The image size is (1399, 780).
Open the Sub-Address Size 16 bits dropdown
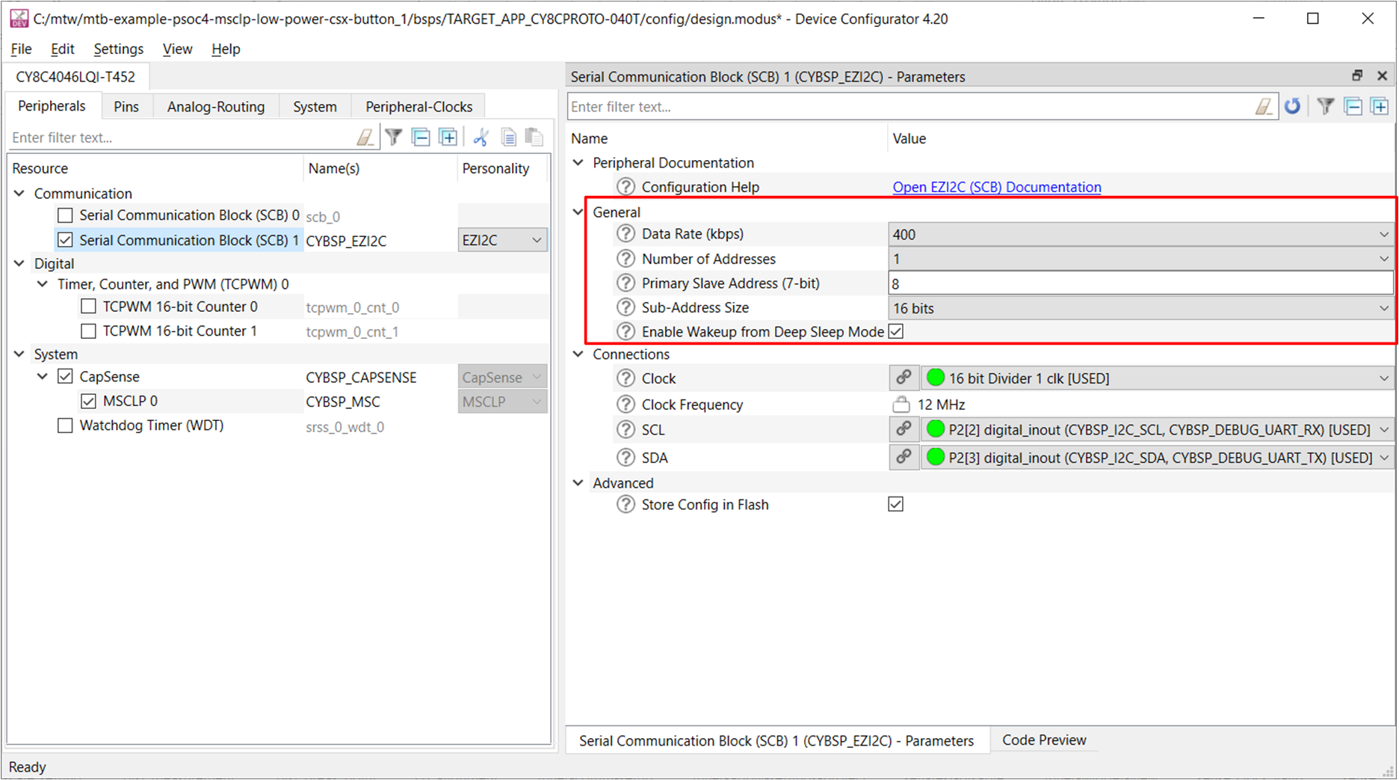click(x=1140, y=308)
